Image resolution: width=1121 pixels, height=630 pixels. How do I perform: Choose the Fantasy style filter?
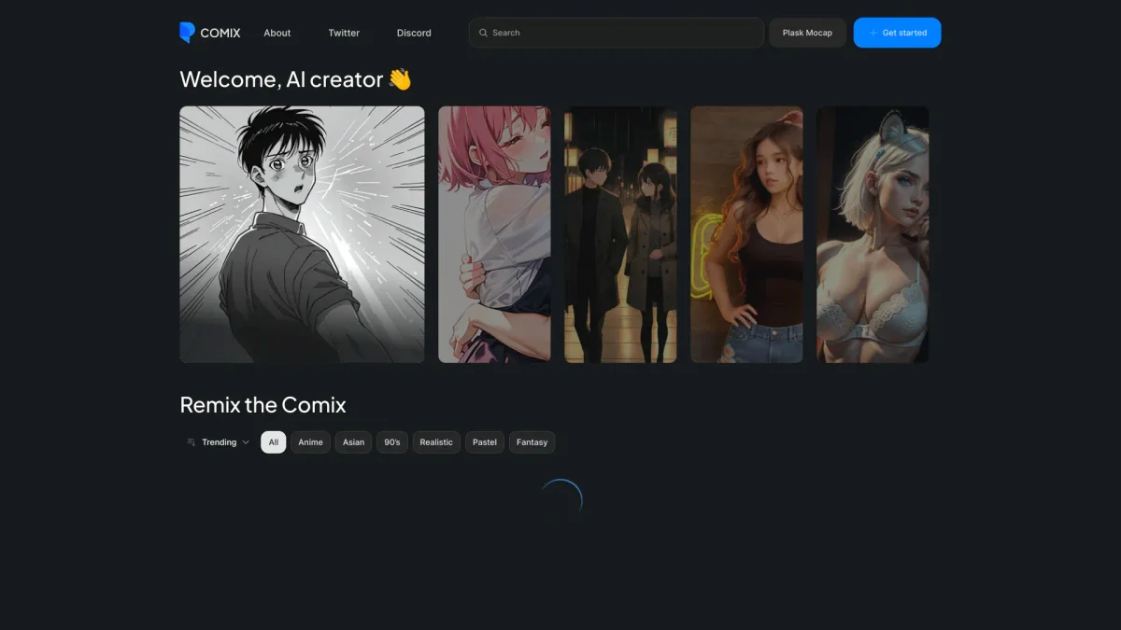pos(532,442)
